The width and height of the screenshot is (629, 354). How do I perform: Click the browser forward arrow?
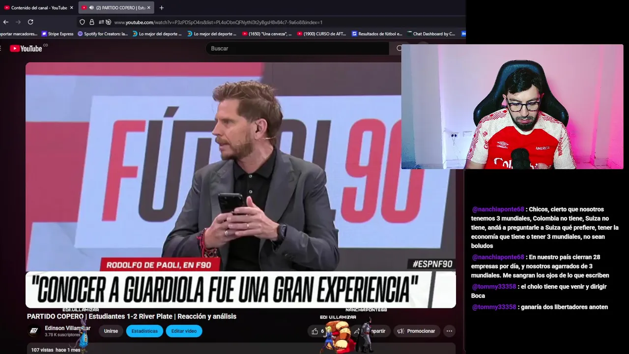click(x=18, y=22)
